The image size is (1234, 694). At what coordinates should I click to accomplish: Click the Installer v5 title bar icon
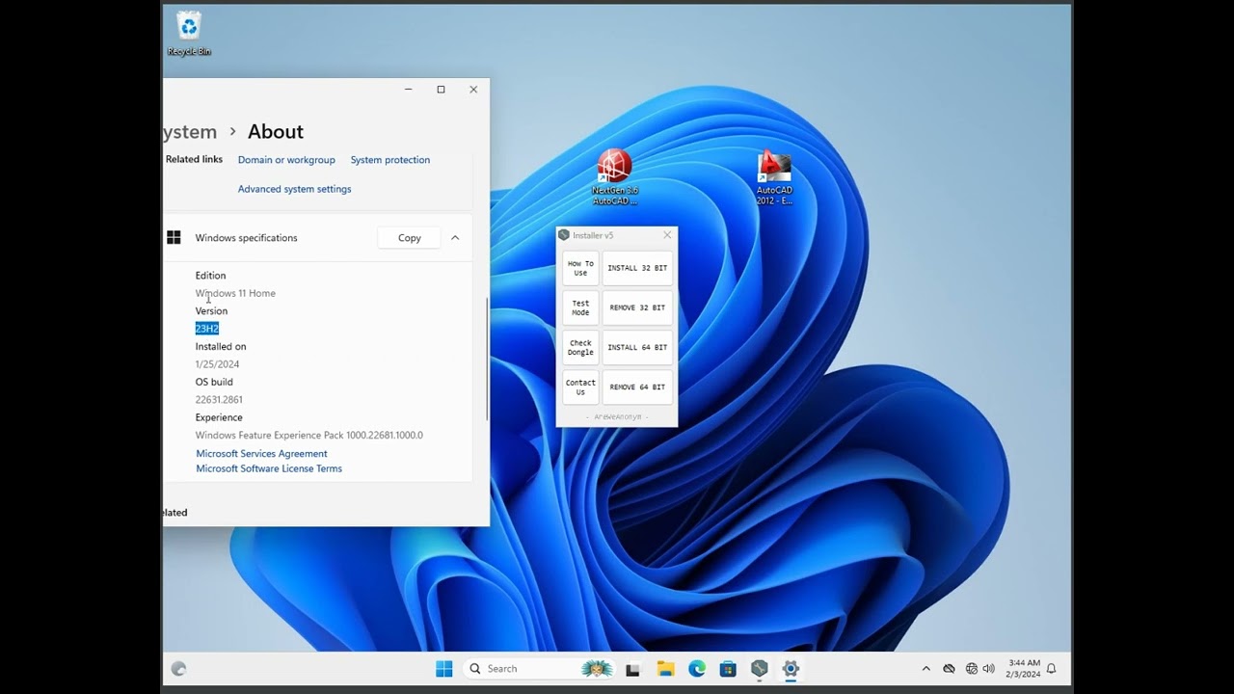click(564, 235)
